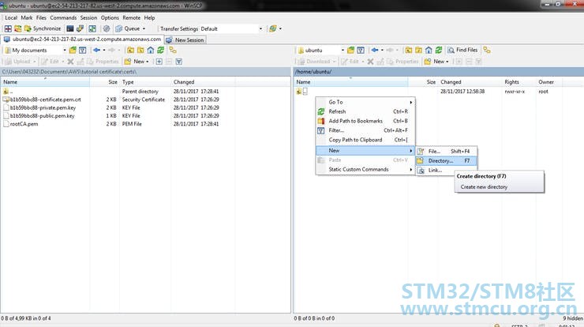Click remote panel synchronize browsing icon

pos(487,51)
